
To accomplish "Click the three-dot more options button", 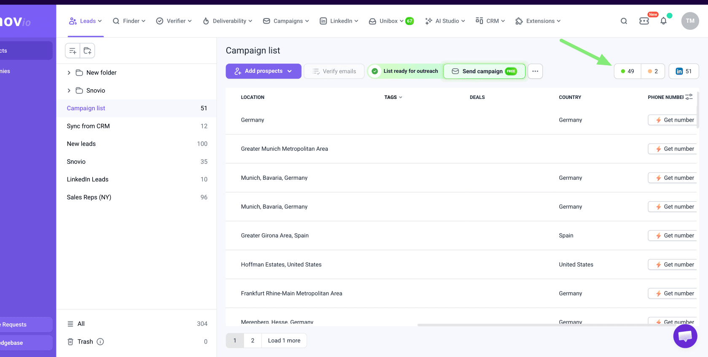I will click(x=535, y=71).
